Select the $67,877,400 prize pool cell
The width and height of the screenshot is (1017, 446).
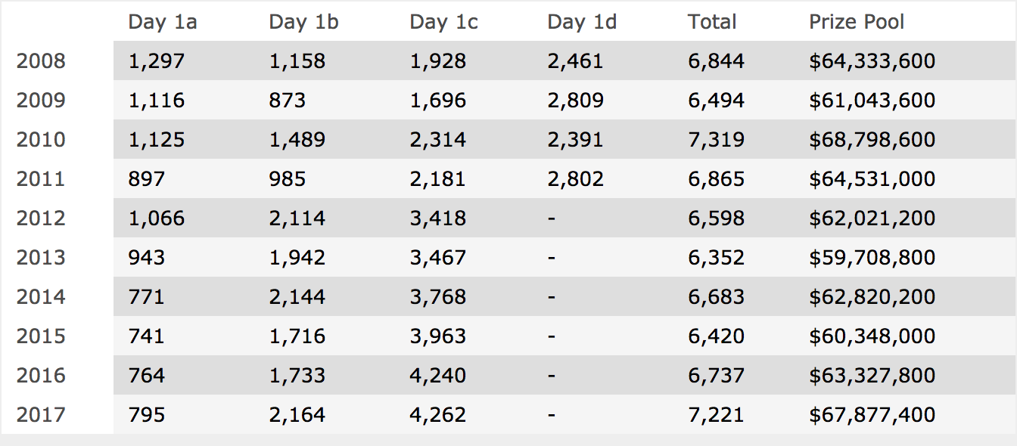pyautogui.click(x=872, y=415)
